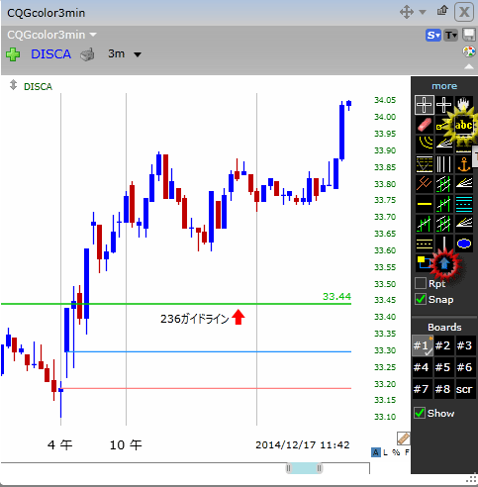Uncheck the Snap checkbox
Screen dimensions: 478x487
pos(421,299)
